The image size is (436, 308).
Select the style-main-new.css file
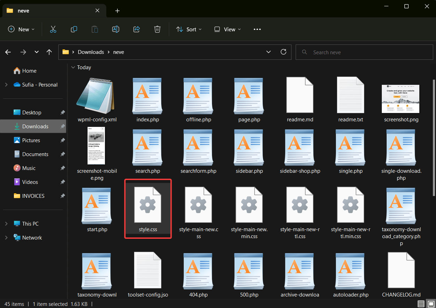pyautogui.click(x=199, y=213)
